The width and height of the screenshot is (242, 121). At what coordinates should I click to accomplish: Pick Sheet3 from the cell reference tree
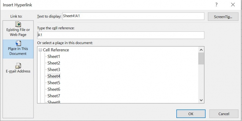[54, 70]
